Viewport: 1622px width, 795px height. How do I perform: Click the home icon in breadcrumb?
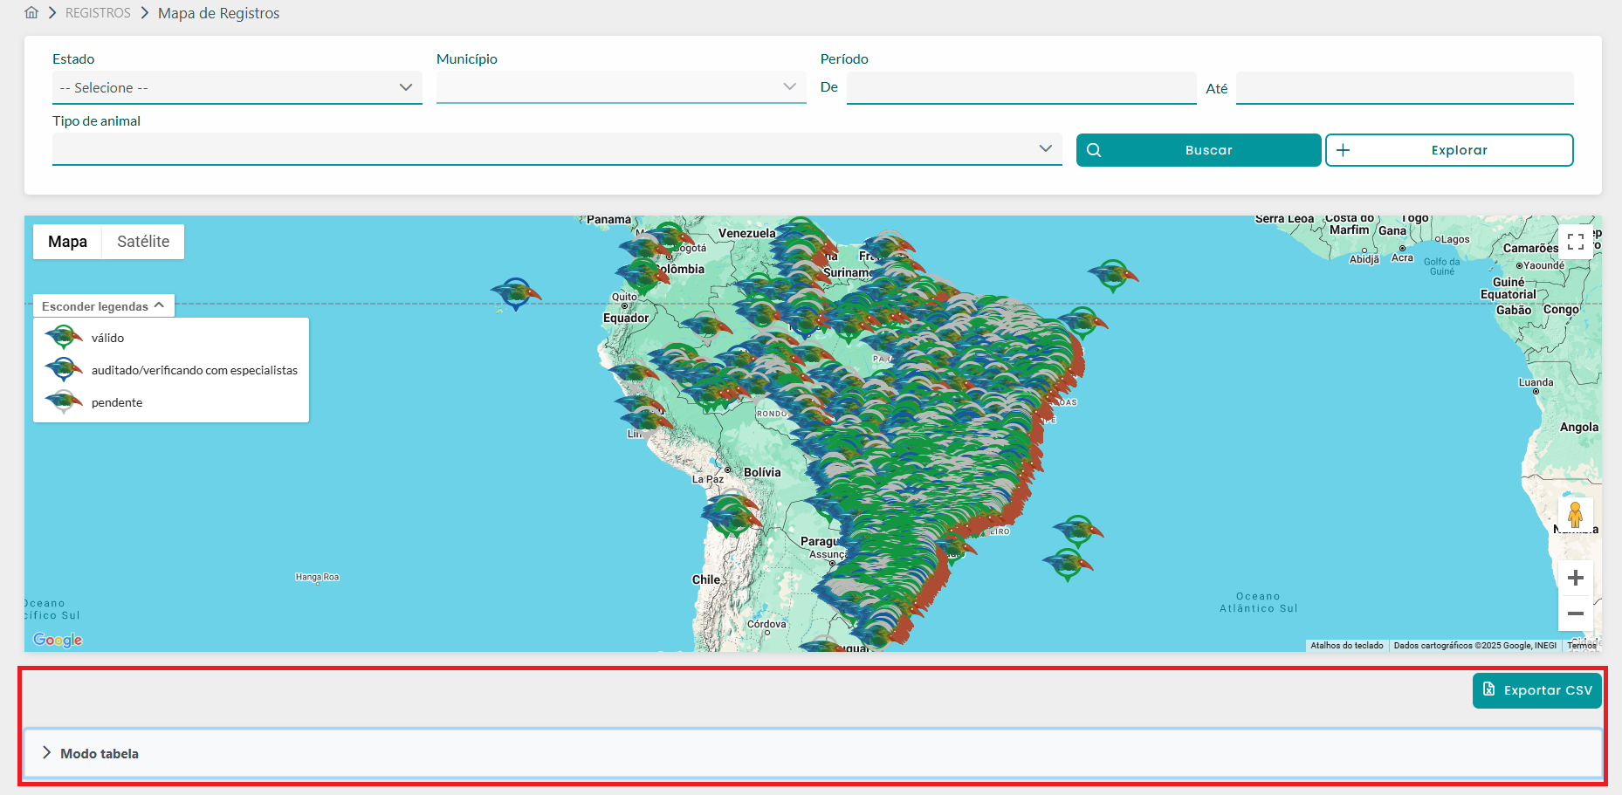(31, 13)
